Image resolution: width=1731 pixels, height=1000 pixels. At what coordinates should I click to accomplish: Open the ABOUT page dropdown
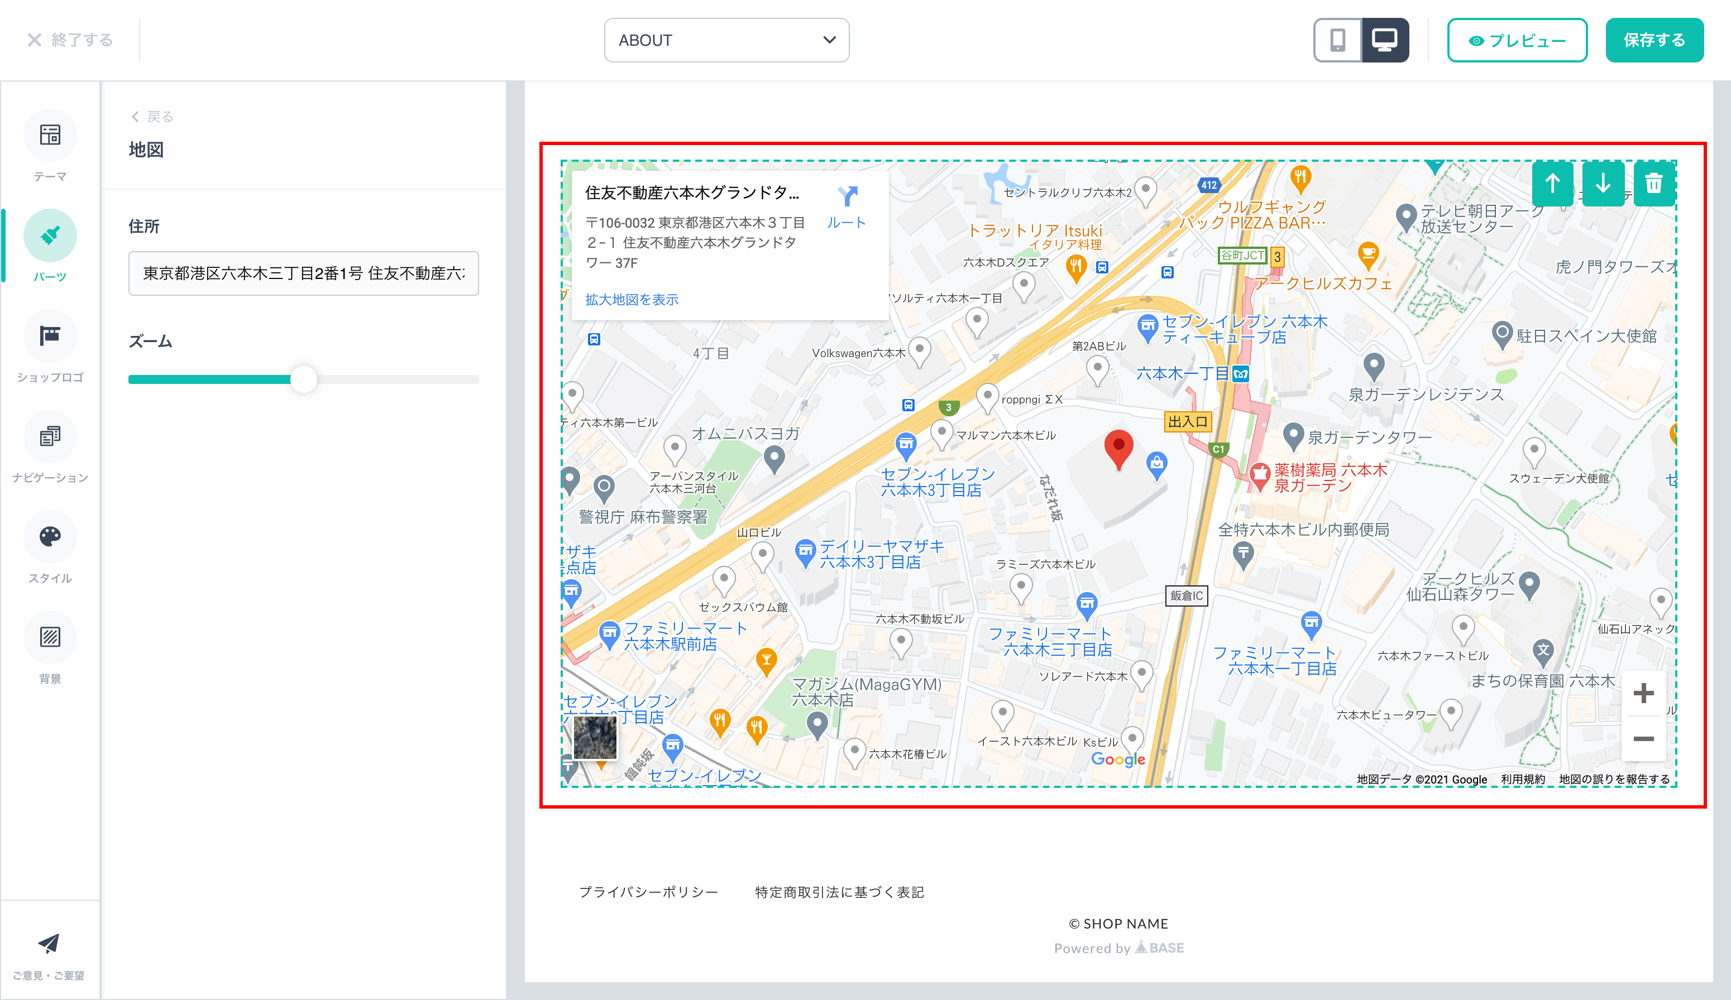coord(727,41)
